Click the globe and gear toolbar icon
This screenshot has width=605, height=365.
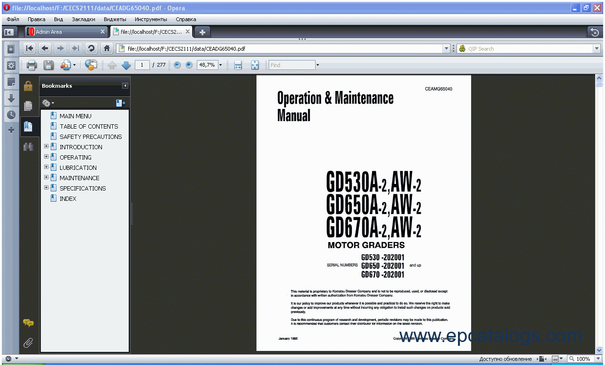pos(91,65)
